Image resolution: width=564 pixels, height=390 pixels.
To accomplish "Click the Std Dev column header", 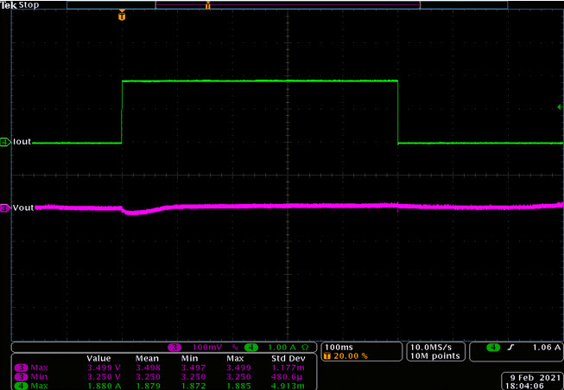I will point(288,359).
